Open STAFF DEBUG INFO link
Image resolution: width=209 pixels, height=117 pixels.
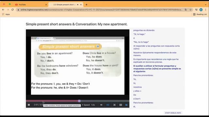[173, 113]
